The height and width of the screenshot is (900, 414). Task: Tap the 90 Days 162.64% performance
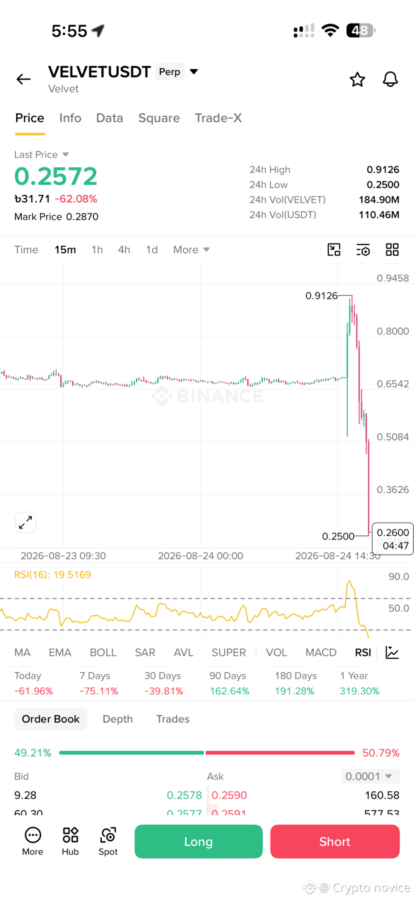229,683
